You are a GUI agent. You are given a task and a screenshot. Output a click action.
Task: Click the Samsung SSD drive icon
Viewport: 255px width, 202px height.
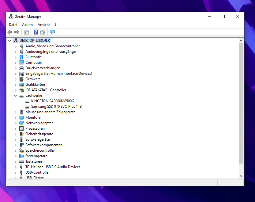(x=27, y=107)
